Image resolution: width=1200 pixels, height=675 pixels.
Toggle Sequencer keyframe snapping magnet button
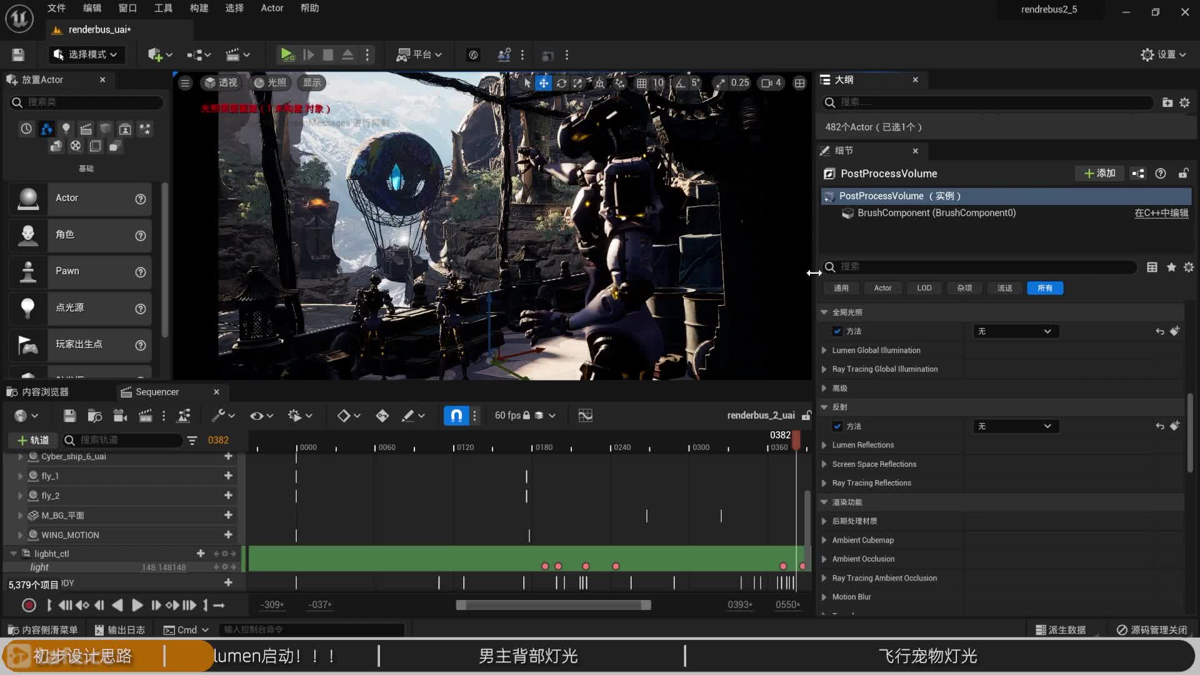pos(456,416)
